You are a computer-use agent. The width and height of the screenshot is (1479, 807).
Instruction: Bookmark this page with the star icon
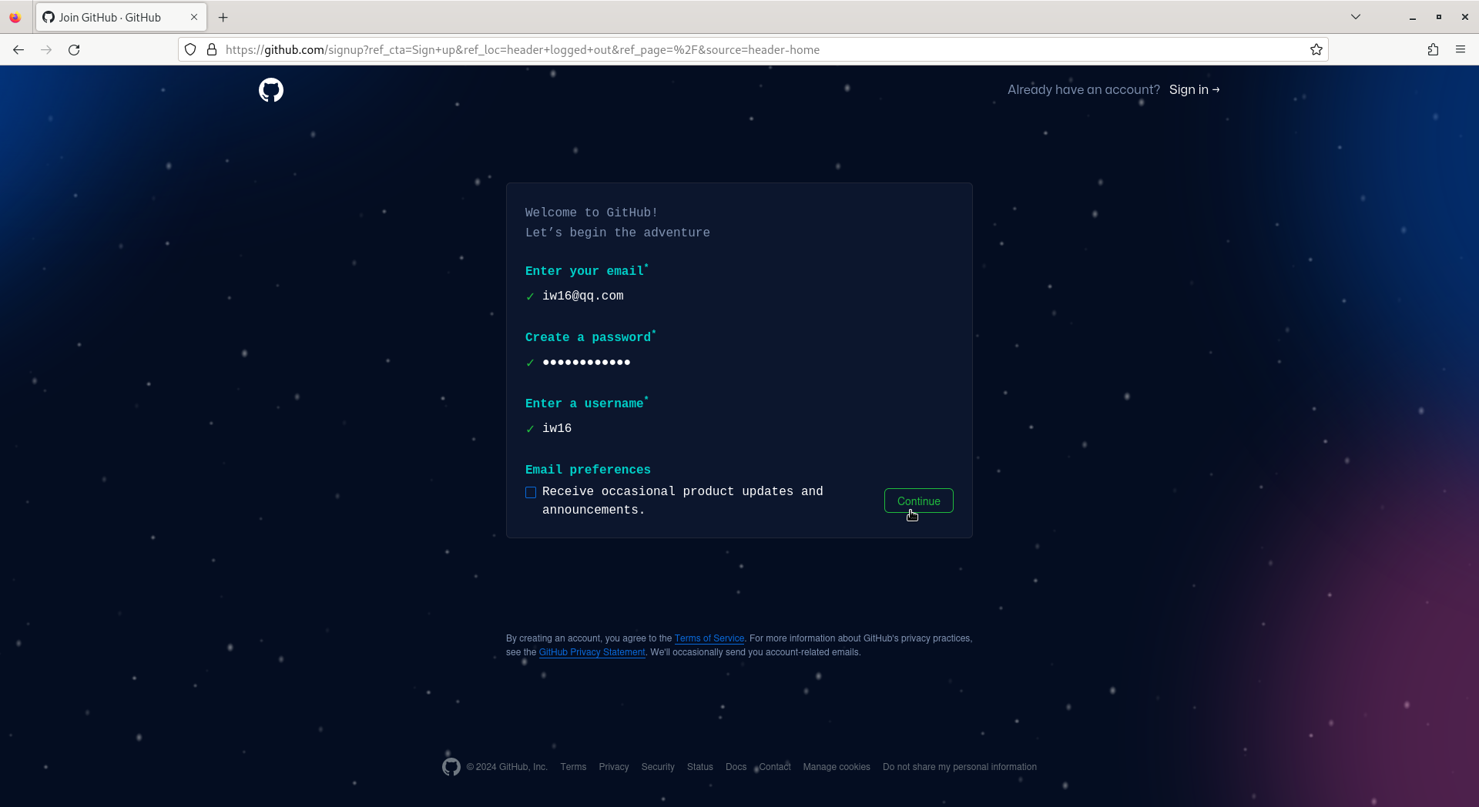(1316, 50)
